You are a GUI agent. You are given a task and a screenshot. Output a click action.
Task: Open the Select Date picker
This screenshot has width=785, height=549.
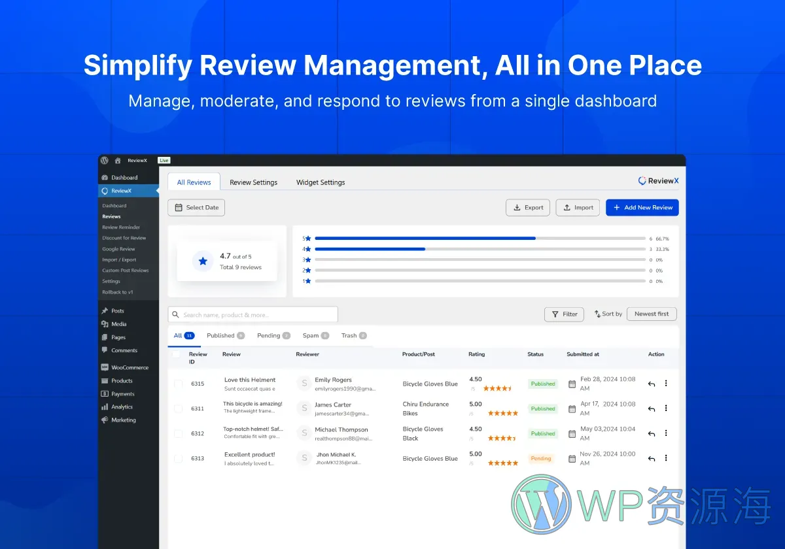196,208
